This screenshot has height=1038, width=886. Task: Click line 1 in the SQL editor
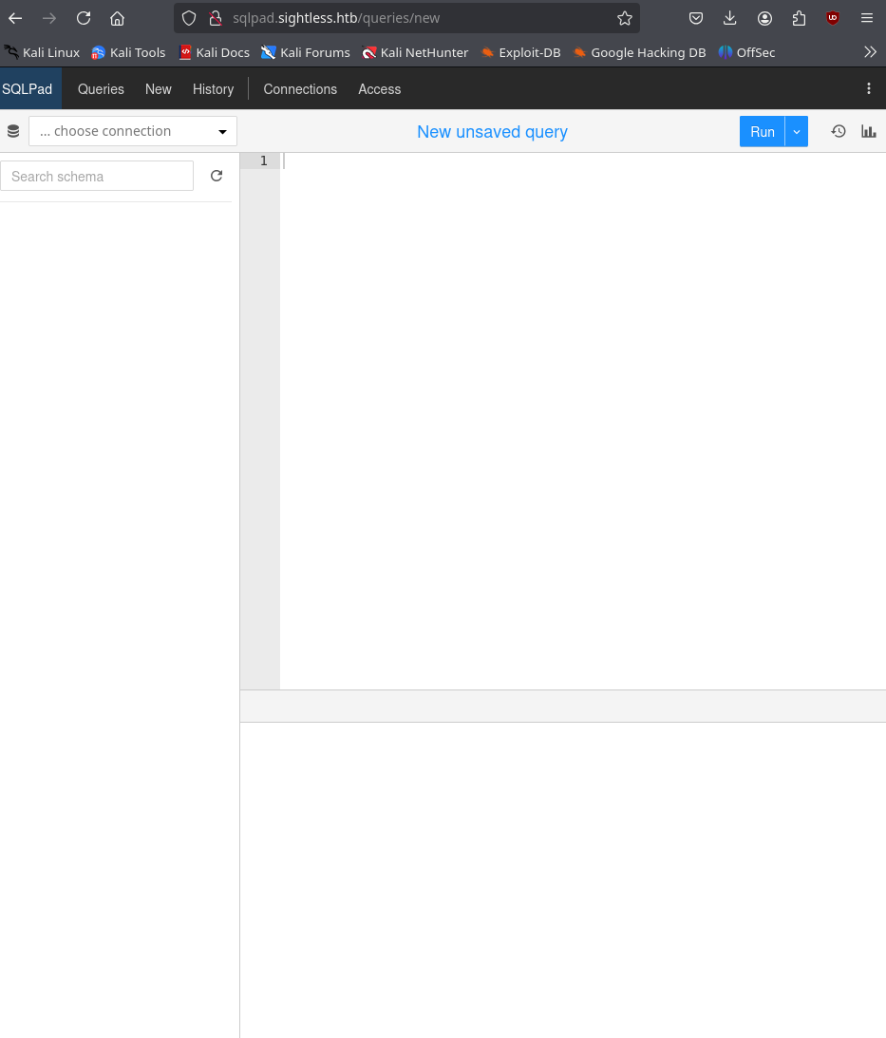click(583, 160)
